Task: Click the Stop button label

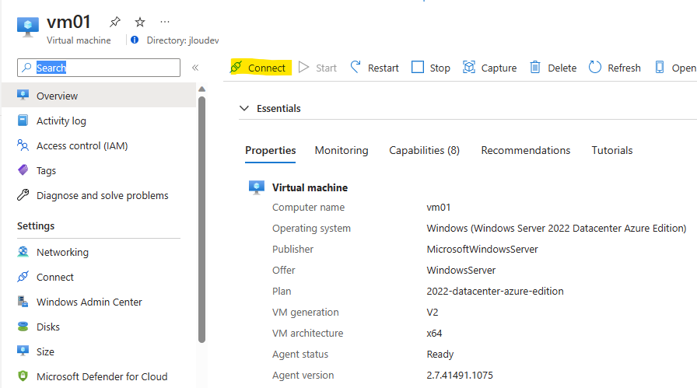Action: (440, 68)
